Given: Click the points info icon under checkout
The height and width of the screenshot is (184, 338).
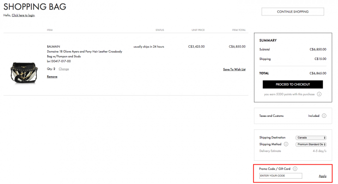Looking at the screenshot, I should tap(319, 94).
